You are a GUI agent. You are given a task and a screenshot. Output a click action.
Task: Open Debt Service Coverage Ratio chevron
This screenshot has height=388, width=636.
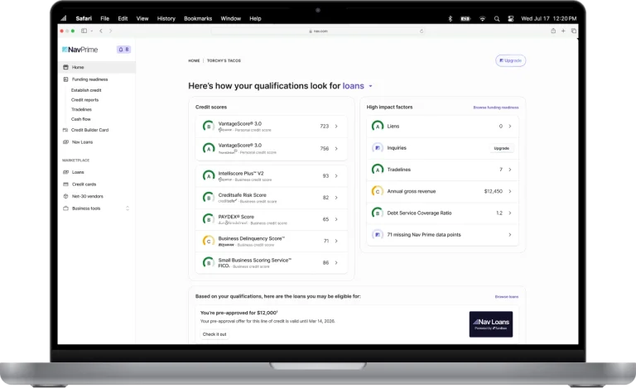[x=510, y=213]
